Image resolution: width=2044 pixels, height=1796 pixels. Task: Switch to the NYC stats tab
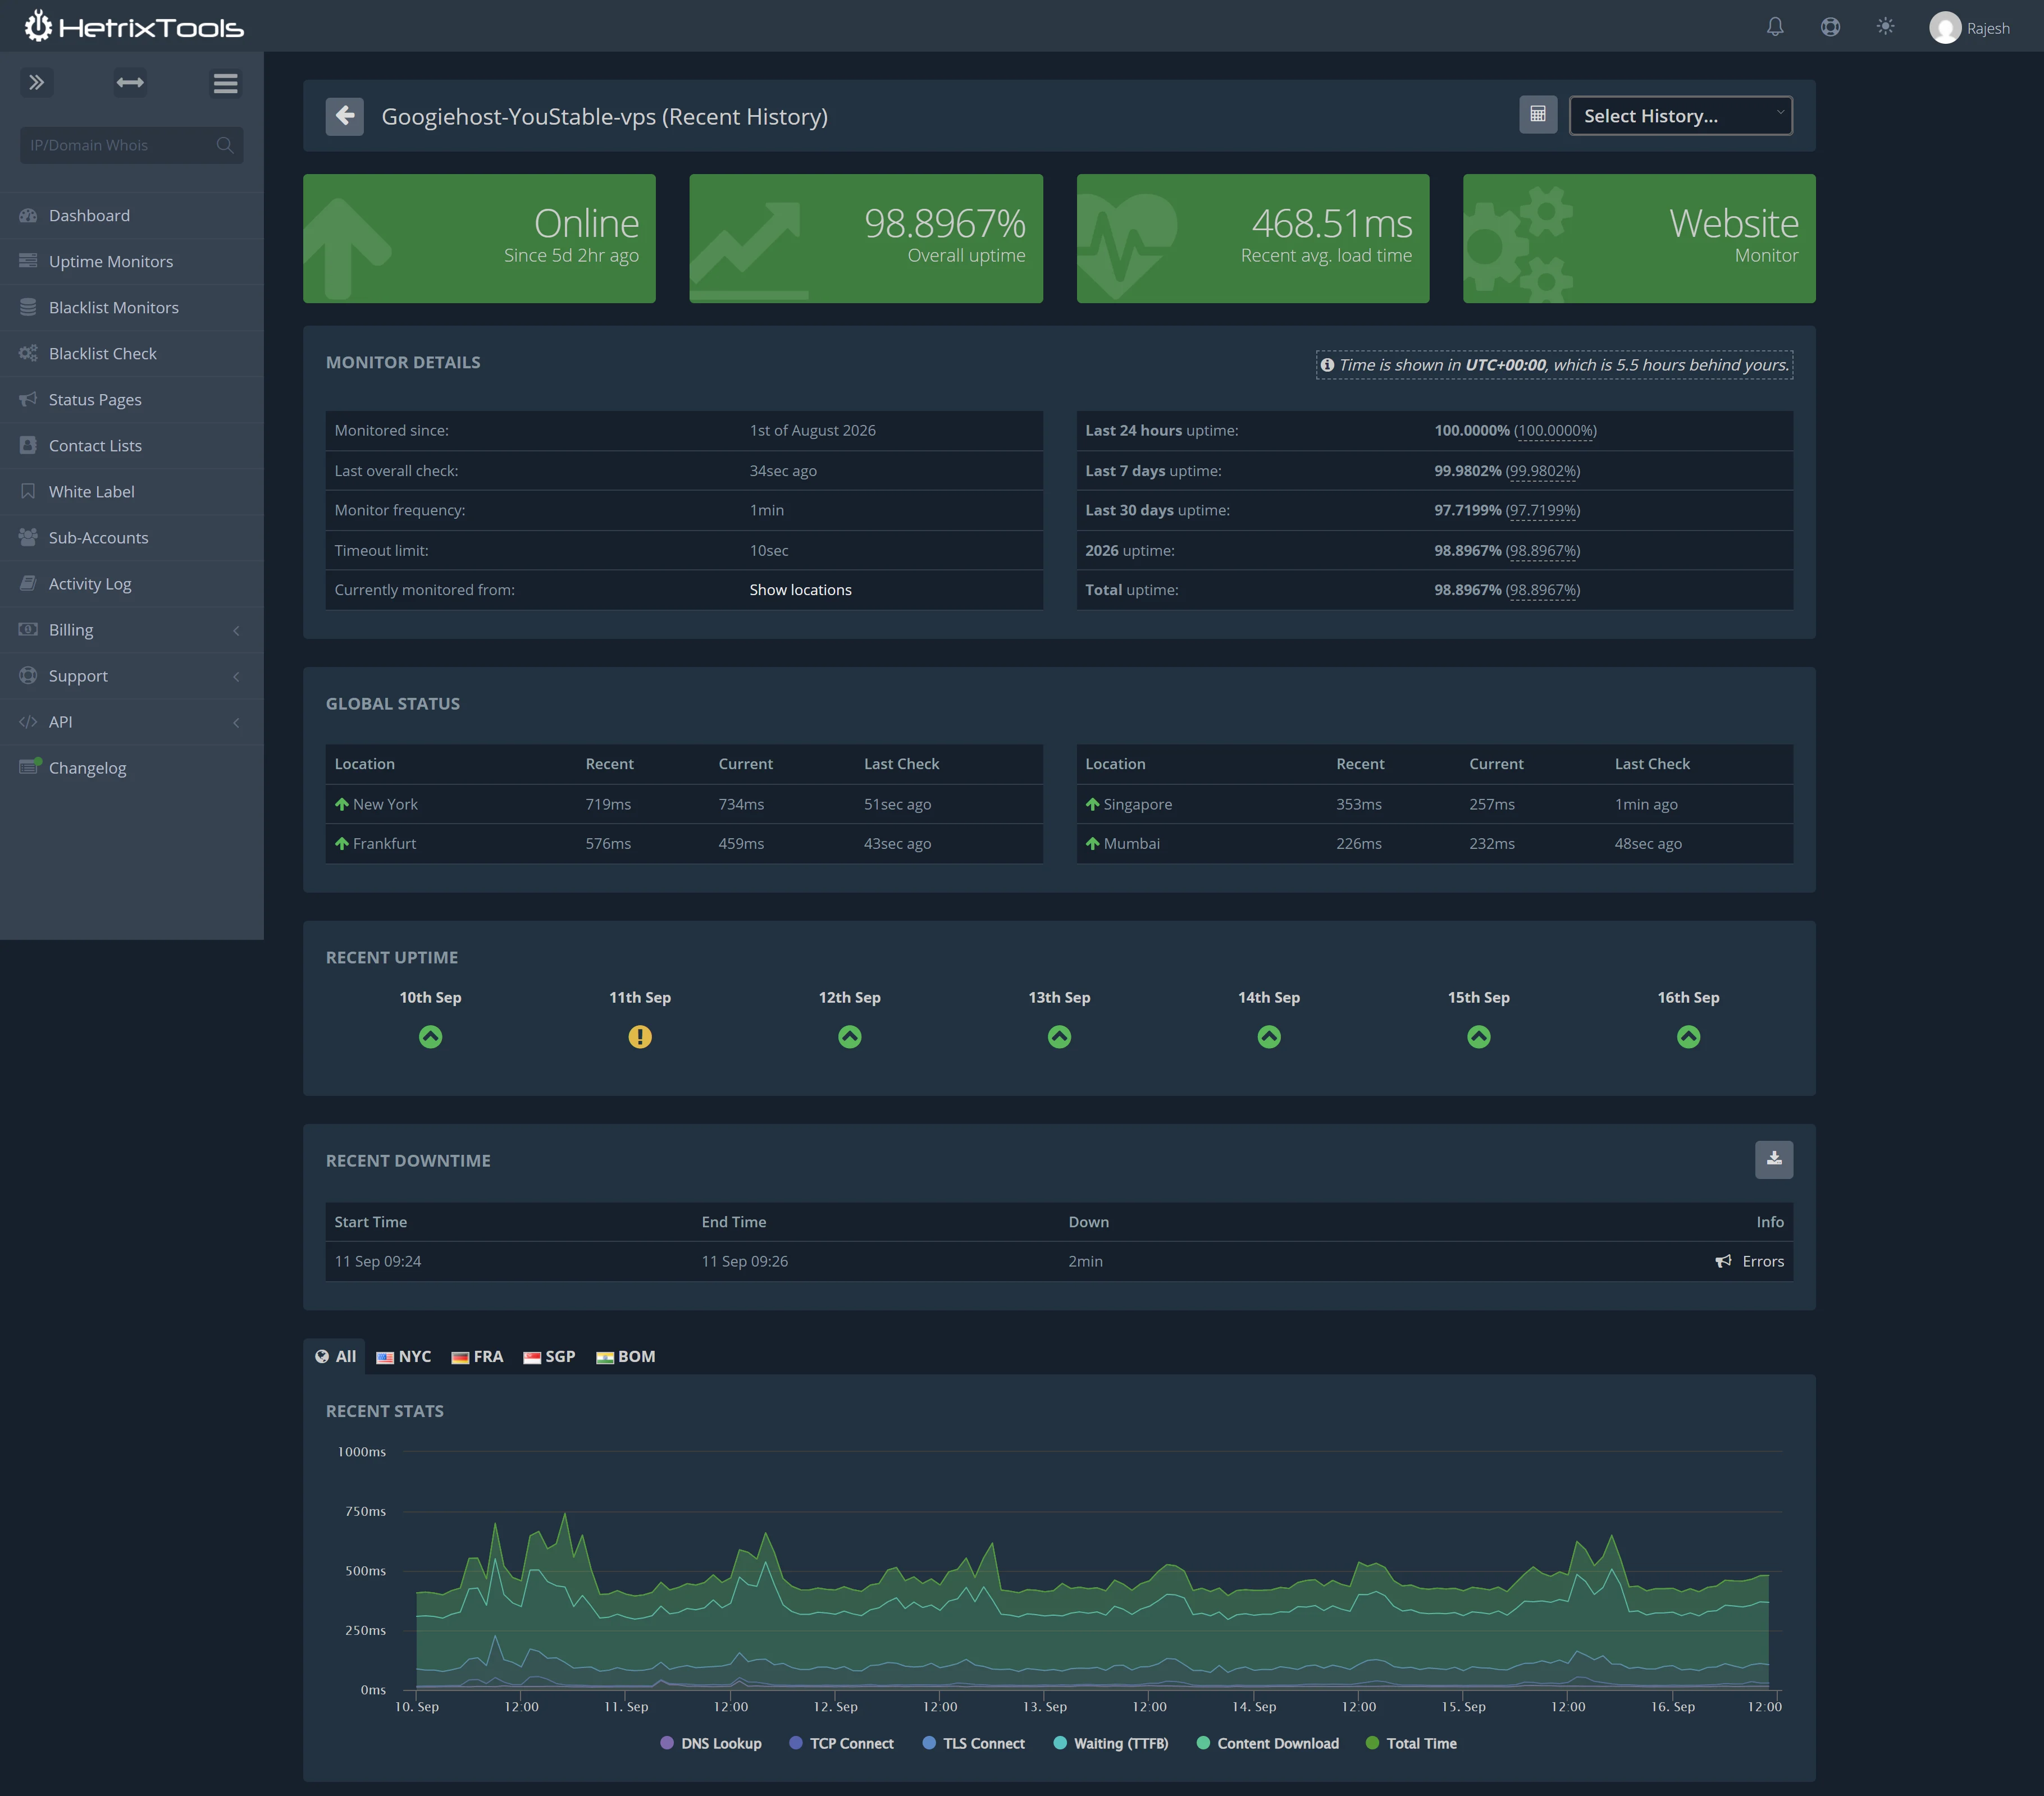(x=404, y=1356)
